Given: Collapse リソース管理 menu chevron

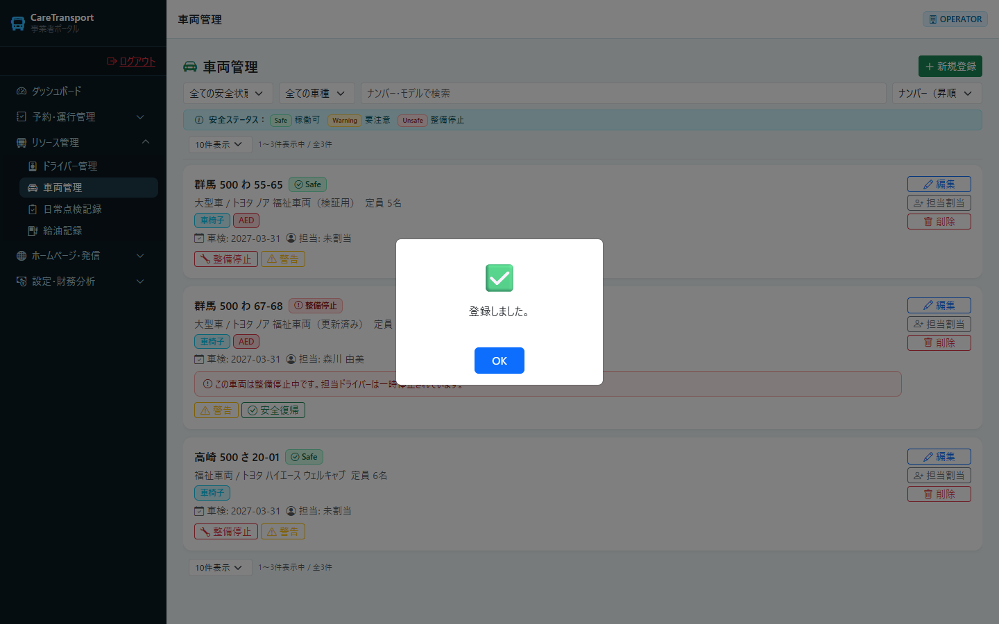Looking at the screenshot, I should [x=146, y=142].
